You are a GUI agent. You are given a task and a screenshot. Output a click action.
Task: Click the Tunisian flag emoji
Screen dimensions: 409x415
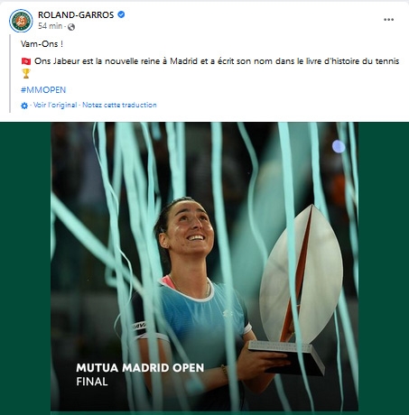26,61
